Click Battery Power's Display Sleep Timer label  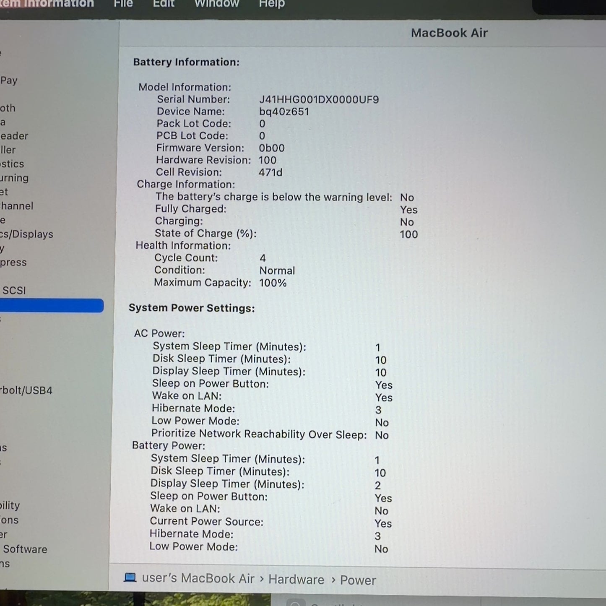(227, 484)
